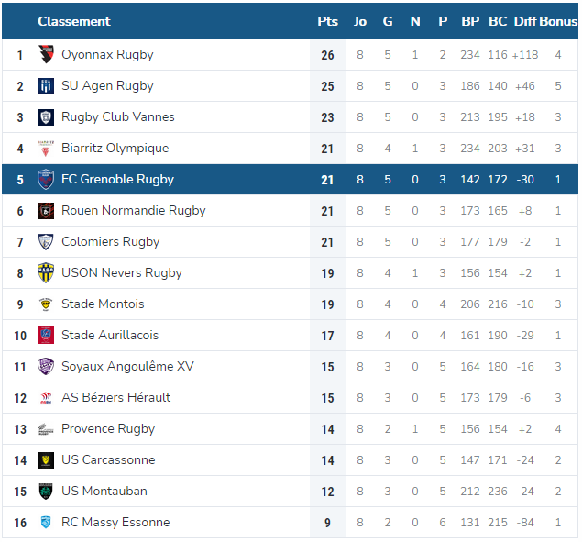The width and height of the screenshot is (582, 542).
Task: Click the Rouen Normandie Rugby logo
Action: click(46, 211)
